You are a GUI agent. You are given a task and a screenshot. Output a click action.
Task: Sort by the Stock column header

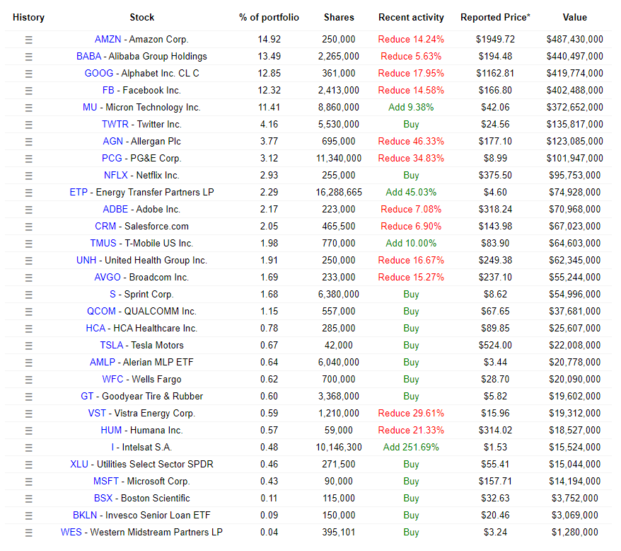pyautogui.click(x=141, y=18)
